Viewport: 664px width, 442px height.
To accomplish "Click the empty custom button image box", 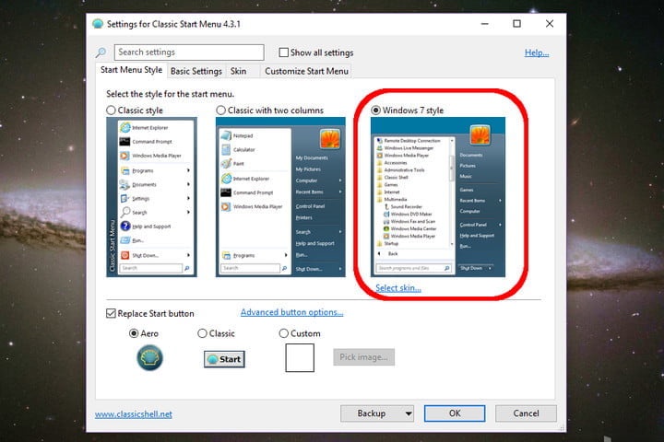I will coord(300,358).
